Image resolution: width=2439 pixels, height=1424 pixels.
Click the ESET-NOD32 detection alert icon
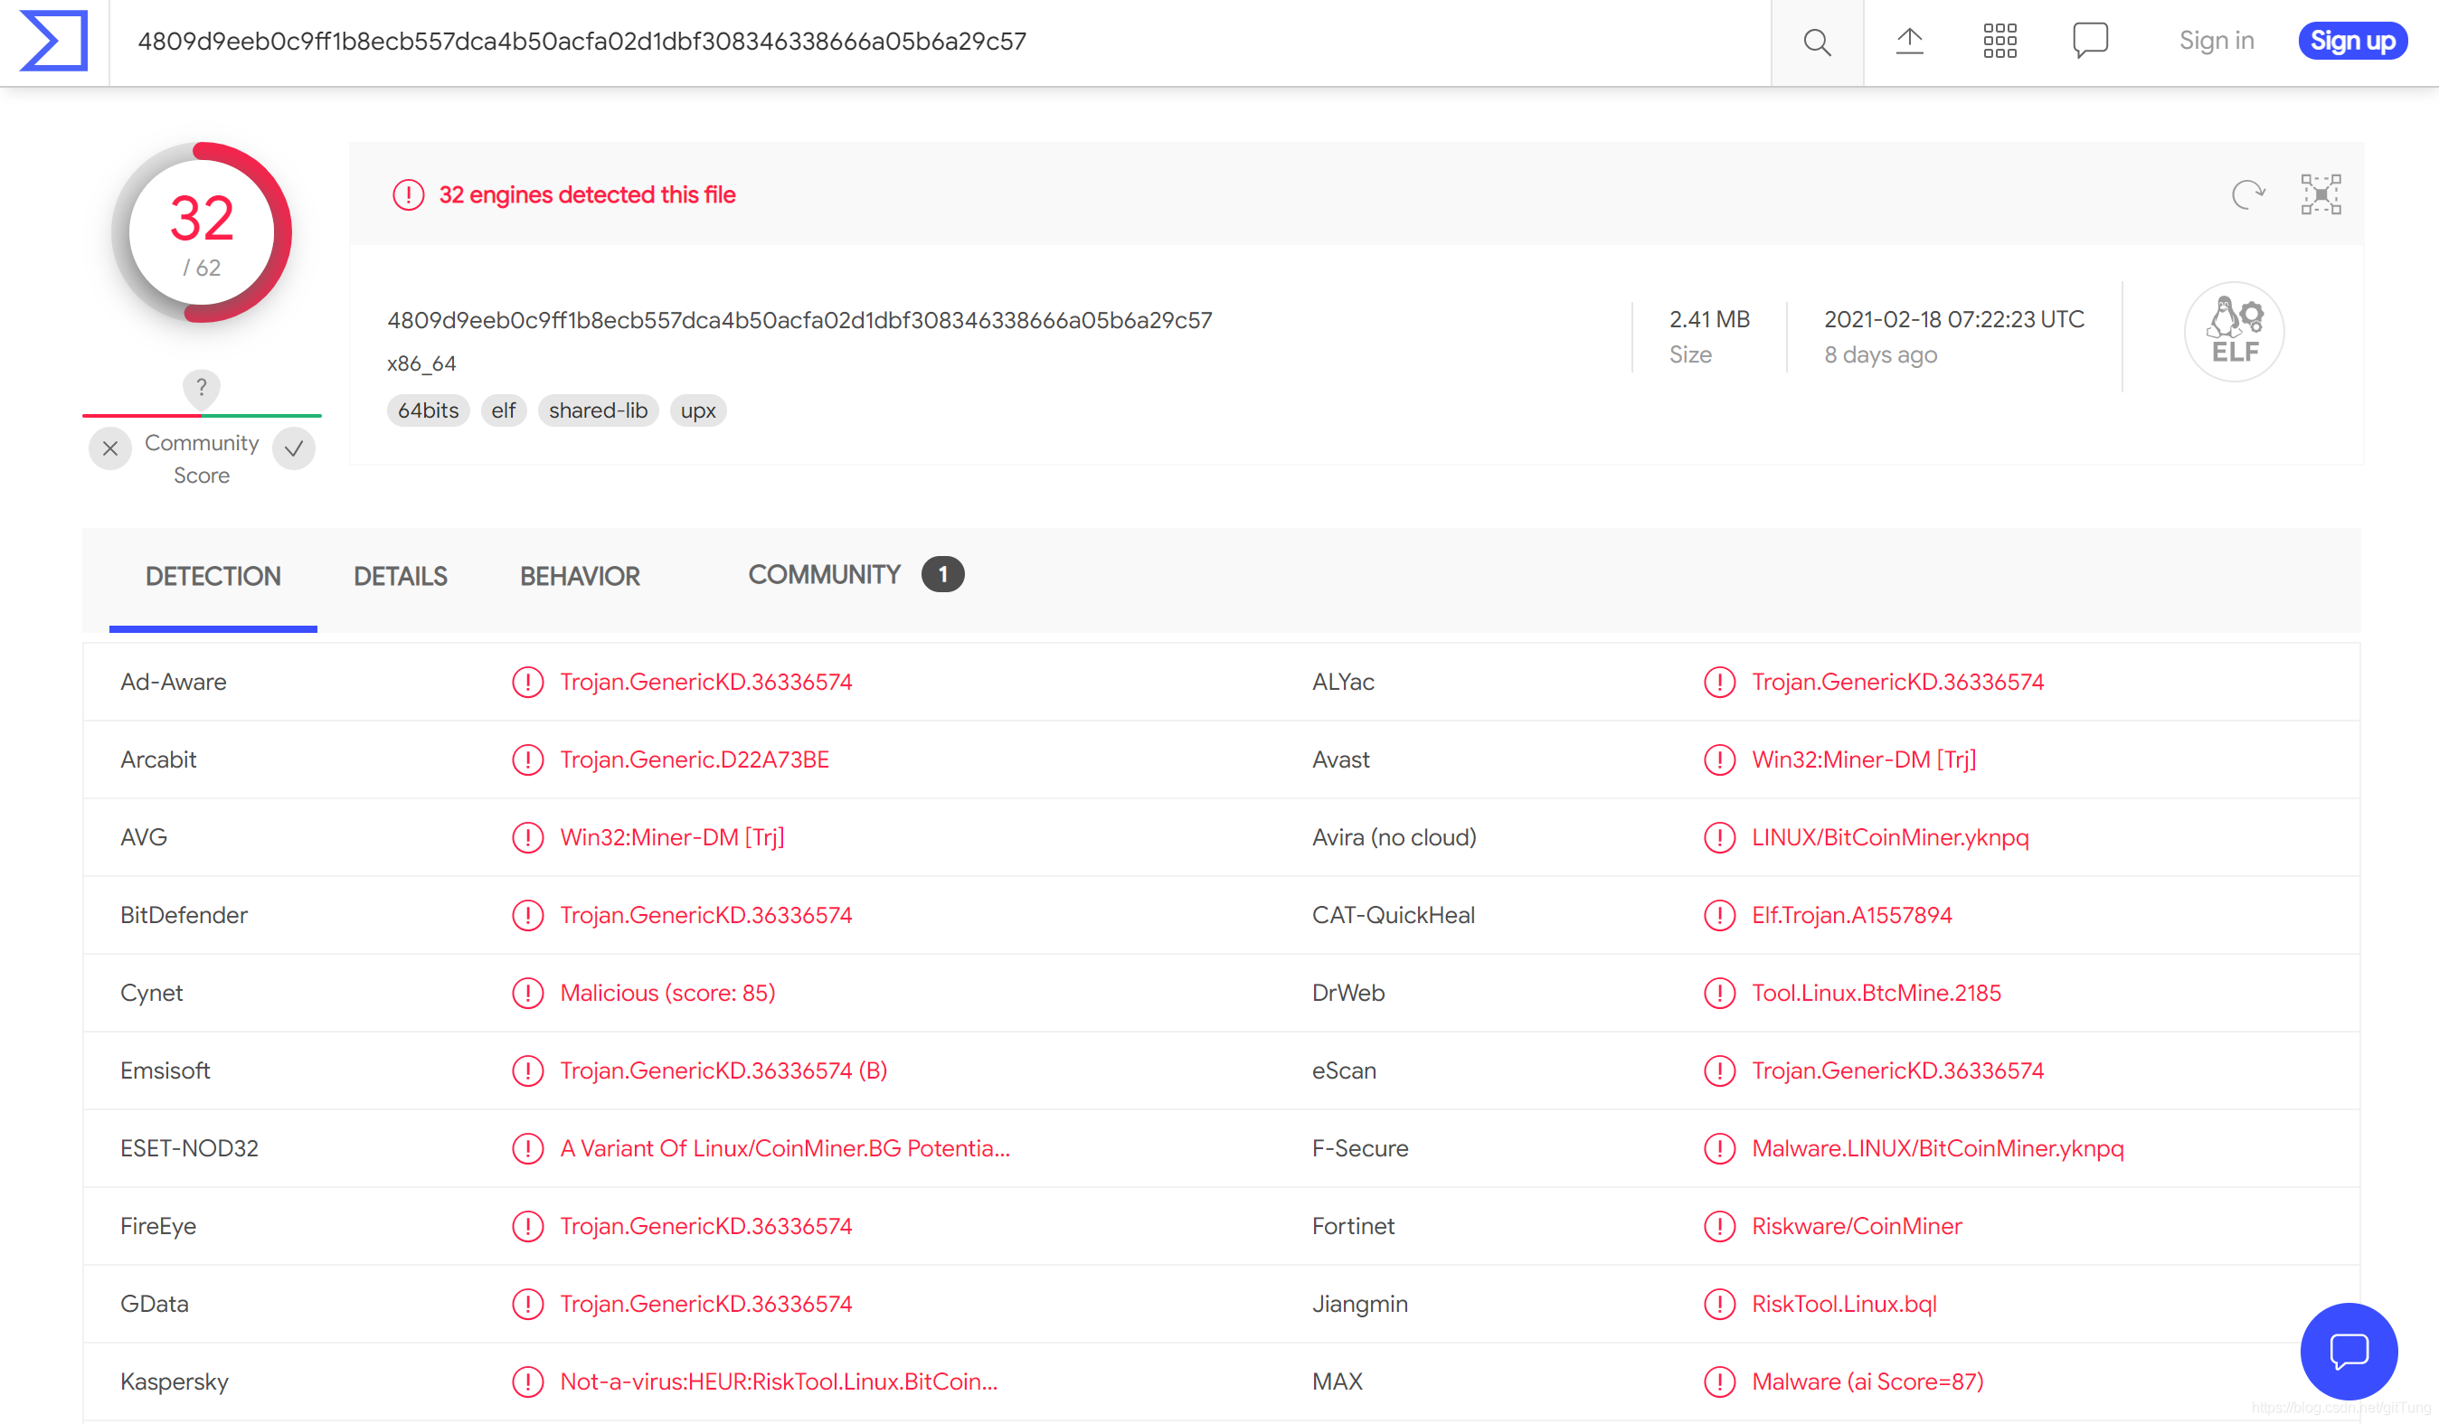[x=527, y=1148]
